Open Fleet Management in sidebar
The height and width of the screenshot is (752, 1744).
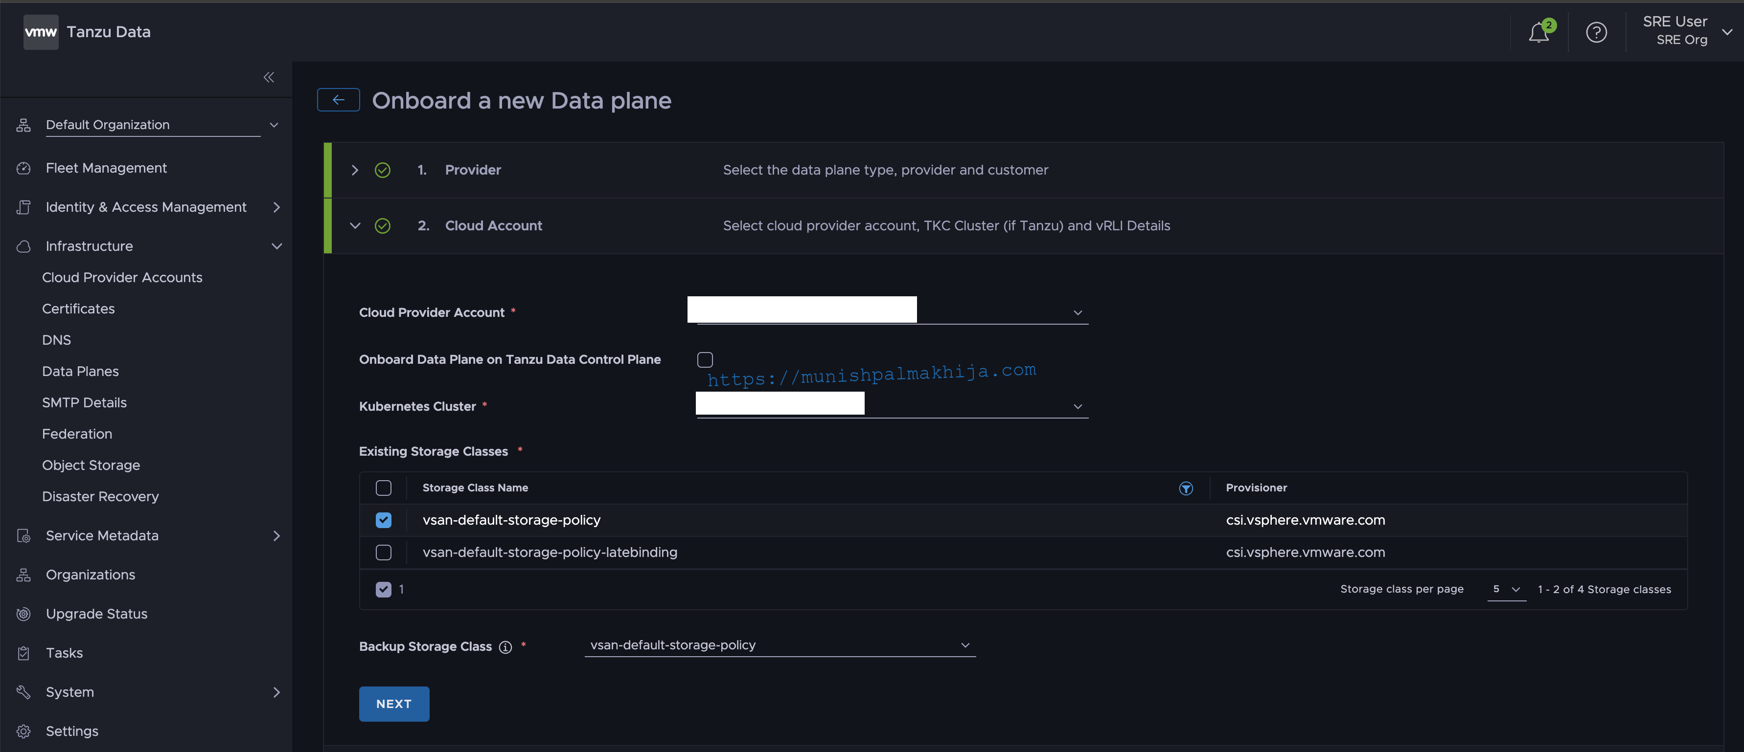coord(106,168)
